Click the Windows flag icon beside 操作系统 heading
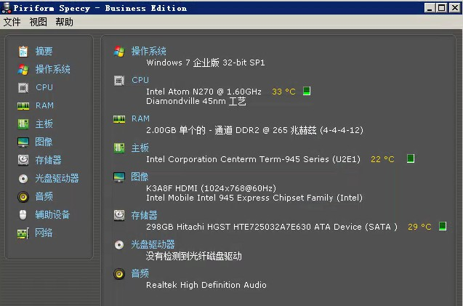The image size is (463, 306). click(x=119, y=52)
